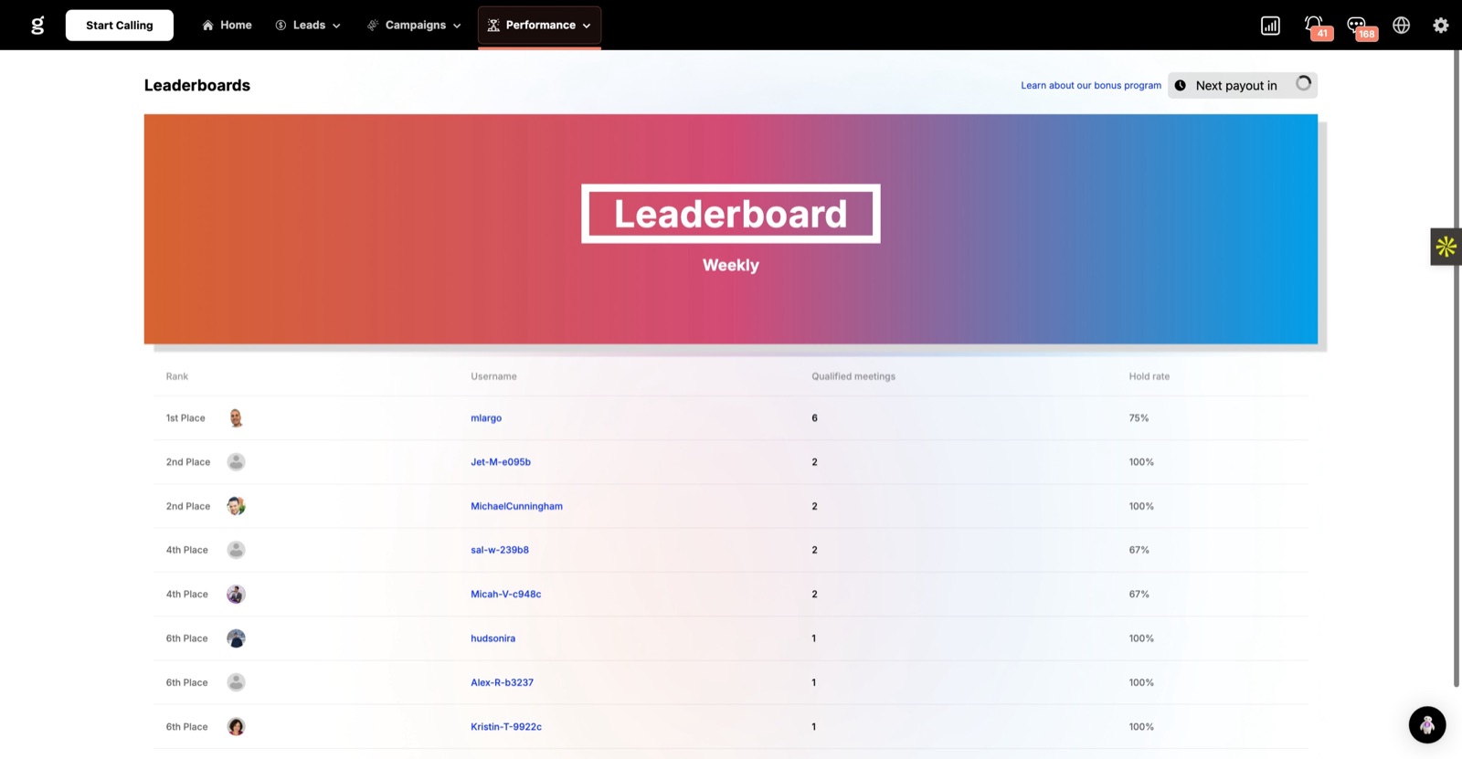Click the Start Calling button
The width and height of the screenshot is (1462, 759).
[120, 26]
